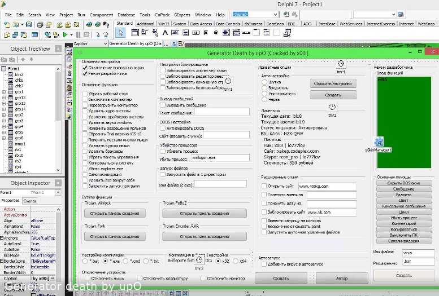Pick the RadioButton component icon
The width and height of the screenshot is (439, 296).
[216, 33]
